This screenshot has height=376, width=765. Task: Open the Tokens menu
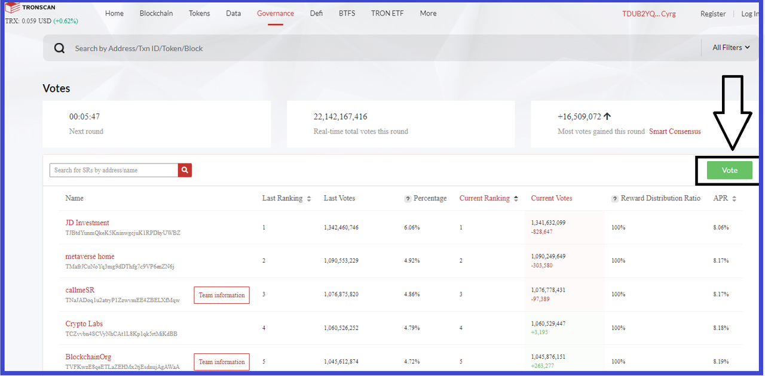click(x=200, y=13)
